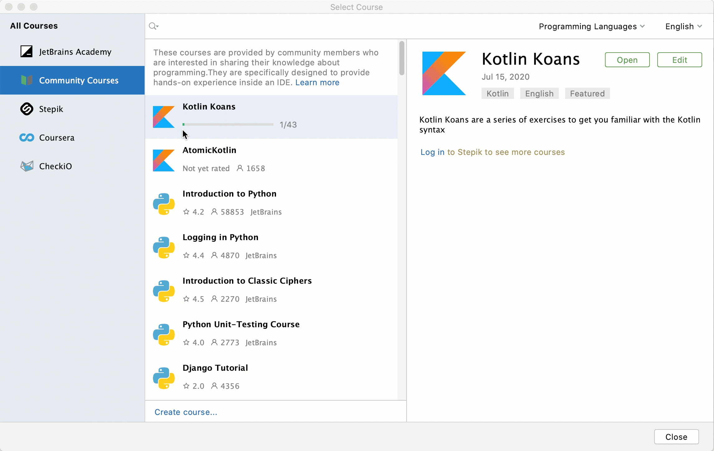Click the Django Tutorial Python icon
The width and height of the screenshot is (714, 451).
click(164, 378)
